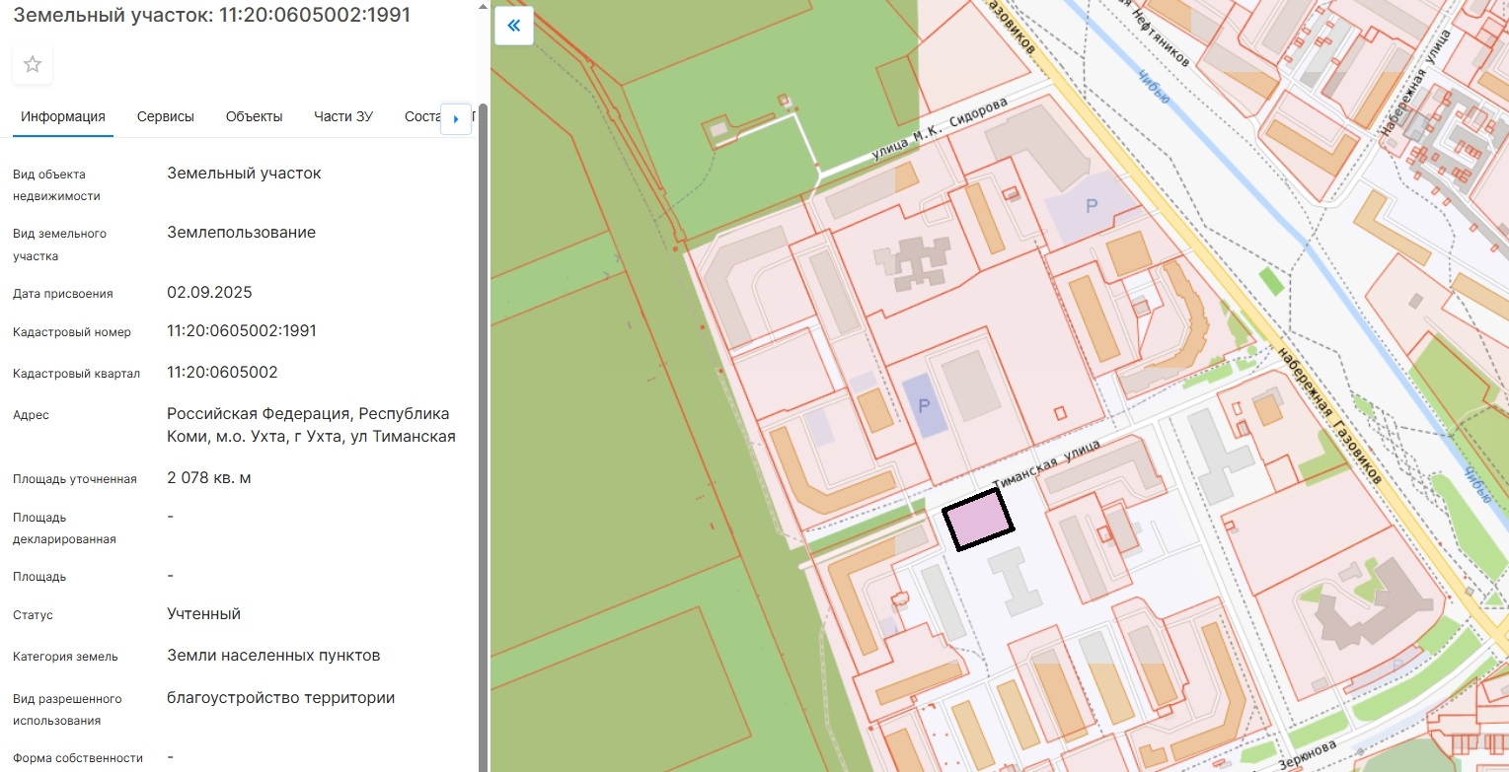
Task: Open the Информация tab
Action: (63, 116)
